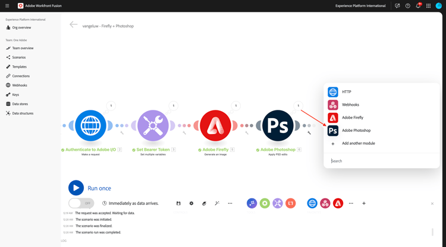The image size is (446, 247).
Task: Click the log panel scrollbar
Action: pyautogui.click(x=432, y=232)
